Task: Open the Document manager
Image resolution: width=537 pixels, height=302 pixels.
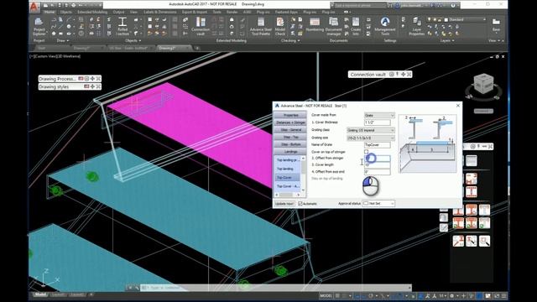Action: 333,27
